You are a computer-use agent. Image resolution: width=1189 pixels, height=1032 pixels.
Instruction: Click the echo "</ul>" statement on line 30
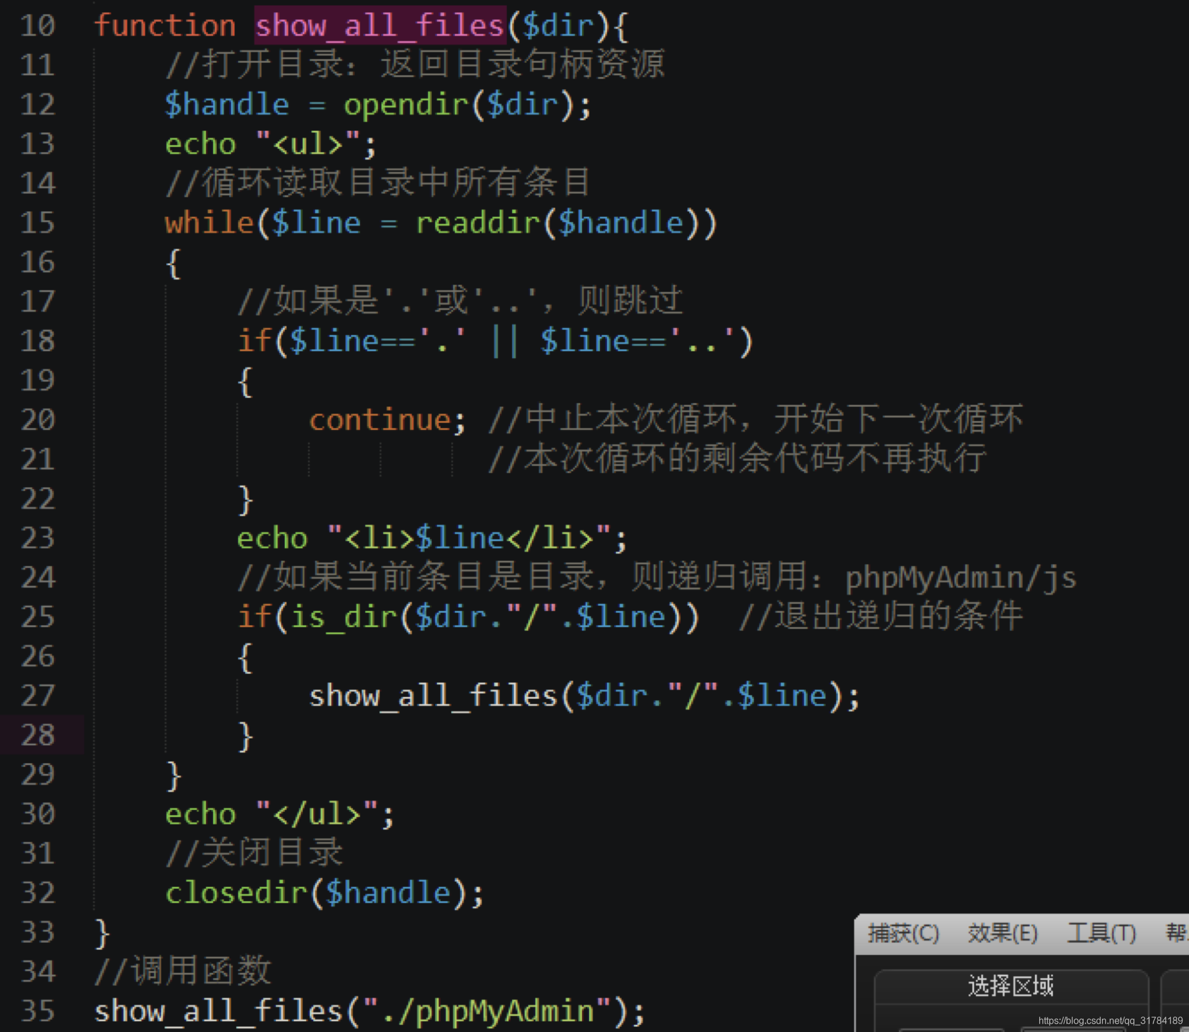(x=278, y=814)
